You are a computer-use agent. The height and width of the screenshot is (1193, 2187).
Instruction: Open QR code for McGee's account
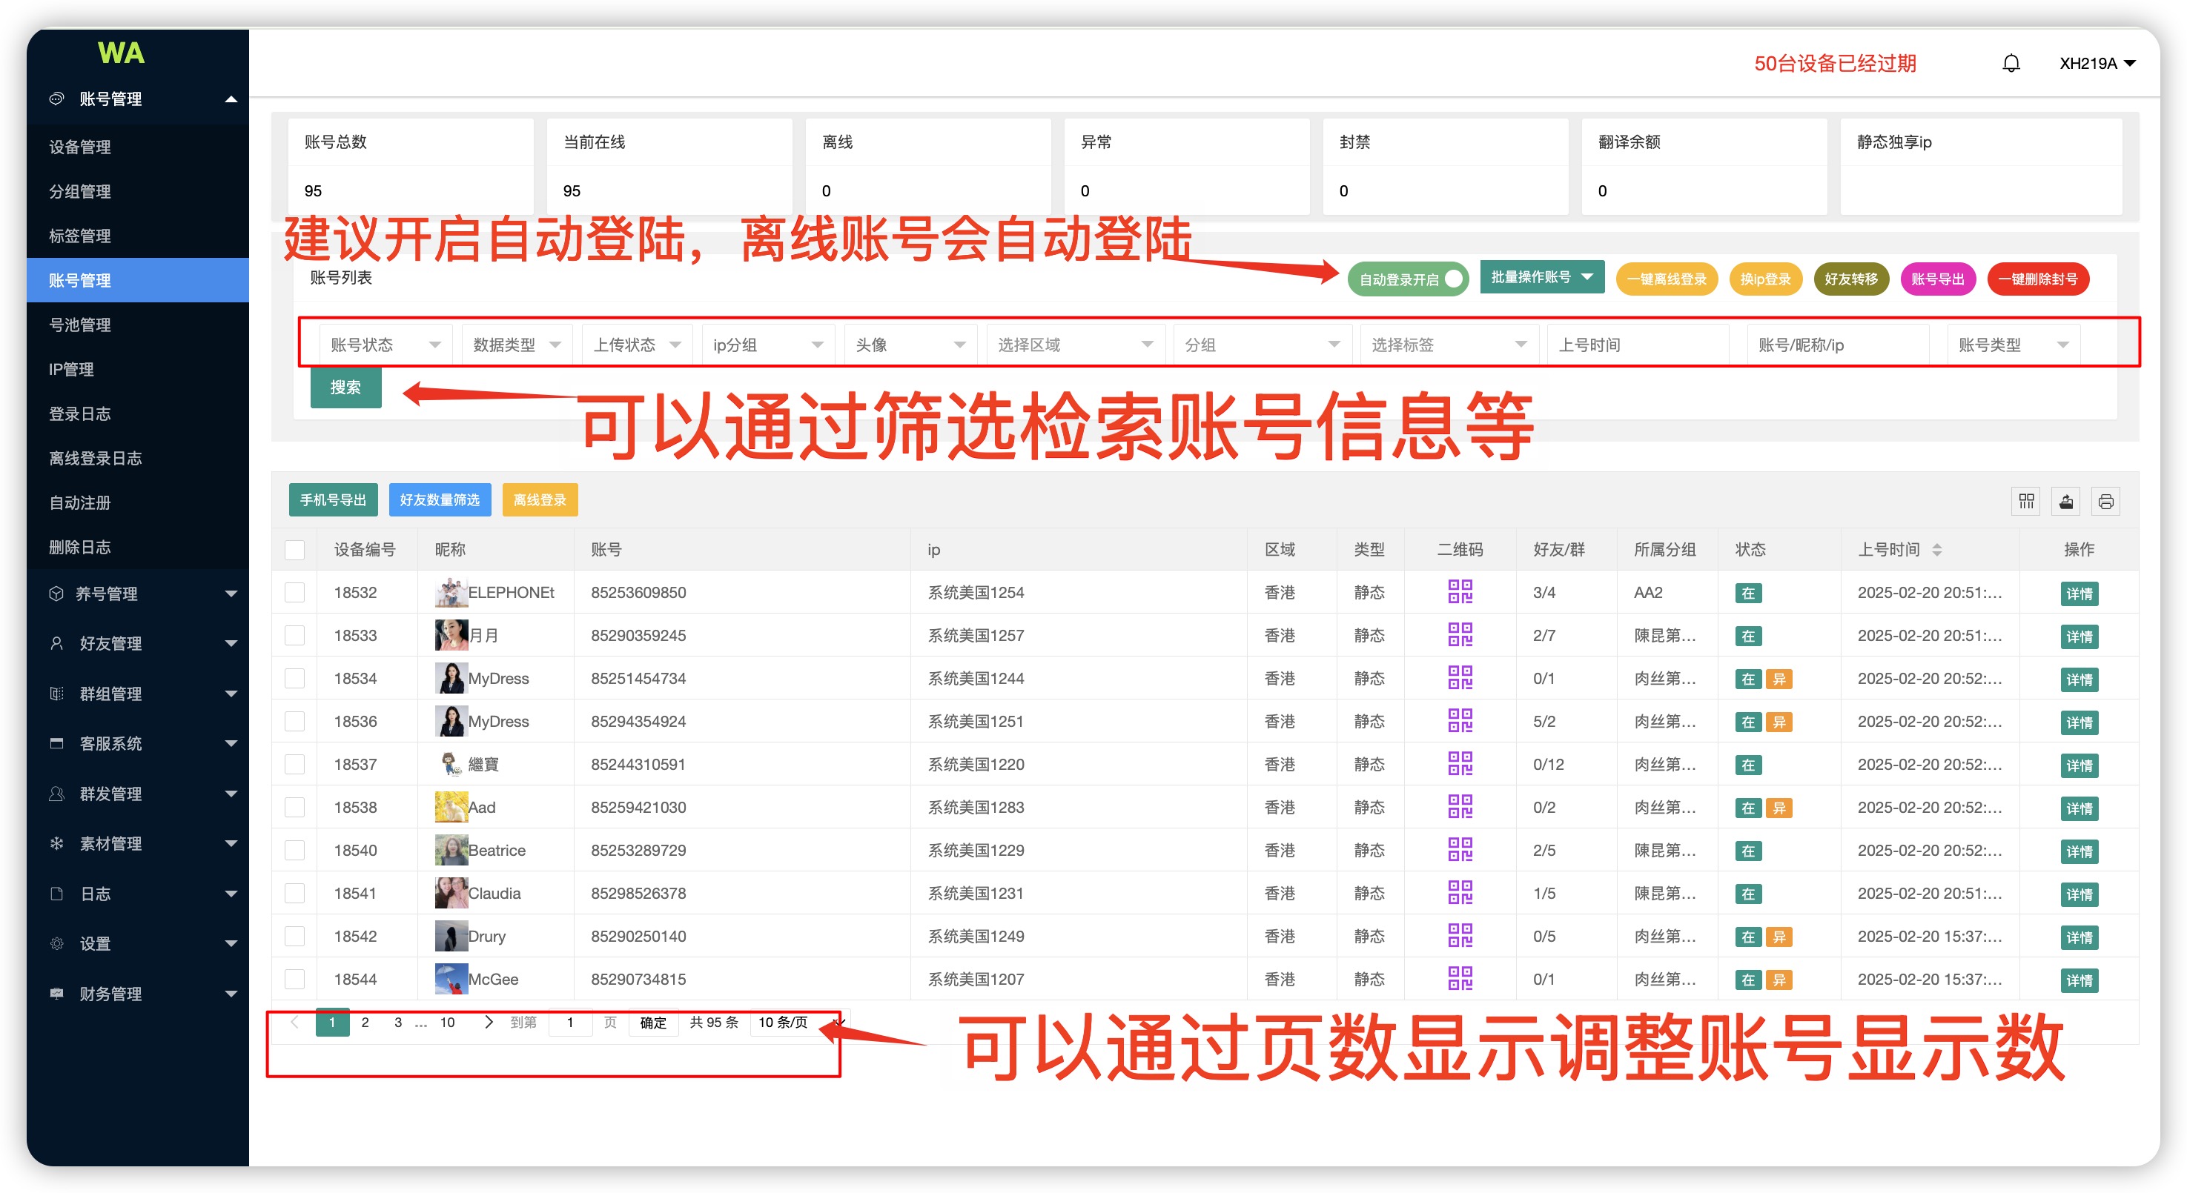(x=1460, y=978)
